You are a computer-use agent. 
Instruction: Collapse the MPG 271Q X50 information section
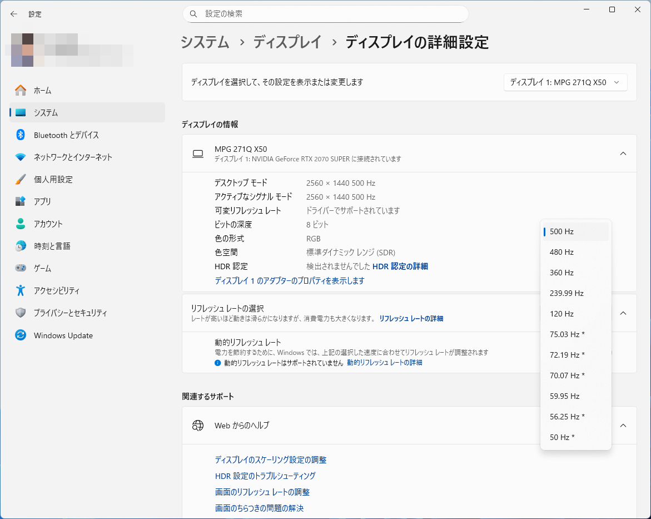[623, 154]
